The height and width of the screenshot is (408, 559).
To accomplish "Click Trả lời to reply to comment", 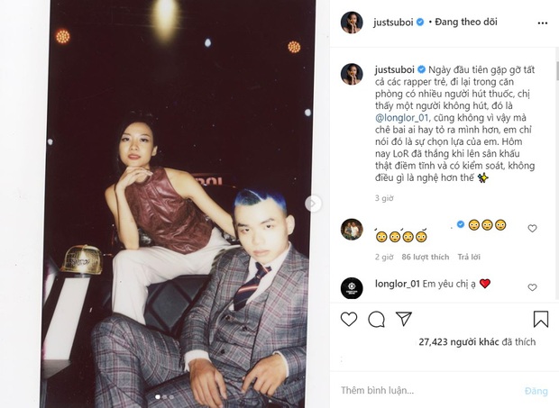I will [469, 257].
